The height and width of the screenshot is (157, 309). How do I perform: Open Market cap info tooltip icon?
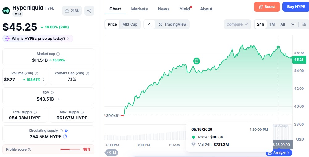tap(58, 54)
